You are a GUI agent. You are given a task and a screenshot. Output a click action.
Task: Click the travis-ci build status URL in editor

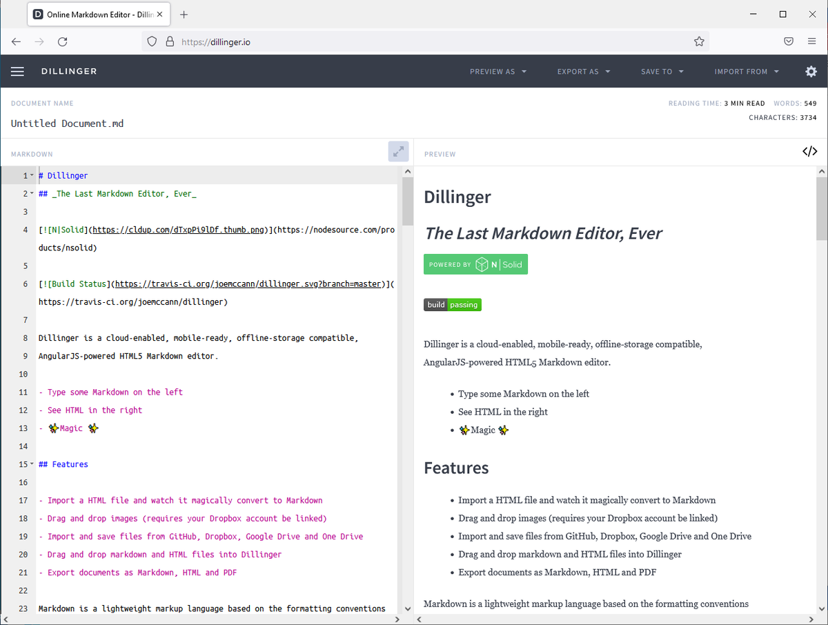(248, 284)
